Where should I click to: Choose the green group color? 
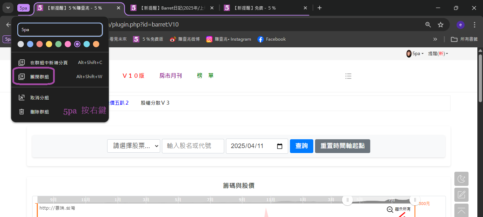click(x=58, y=44)
